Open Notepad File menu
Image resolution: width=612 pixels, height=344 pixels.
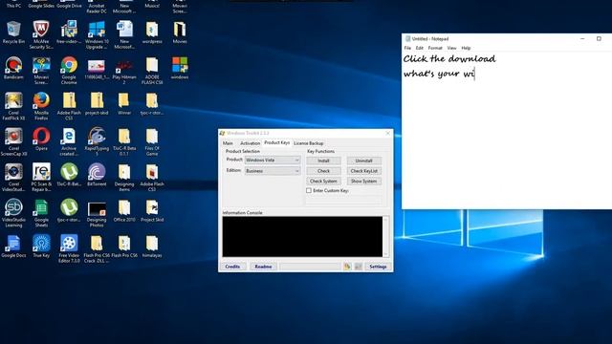tap(407, 48)
